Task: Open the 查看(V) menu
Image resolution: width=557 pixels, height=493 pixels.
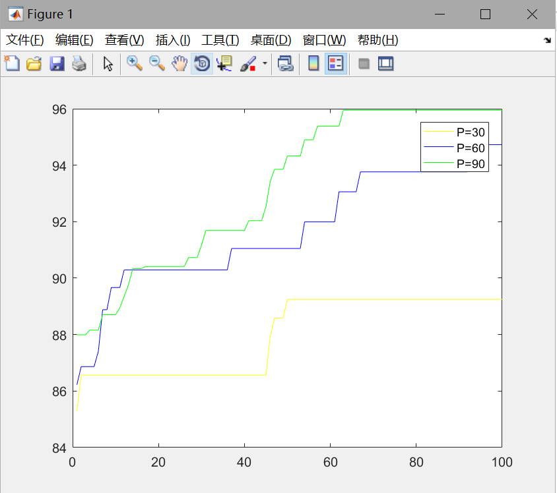Action: [124, 40]
